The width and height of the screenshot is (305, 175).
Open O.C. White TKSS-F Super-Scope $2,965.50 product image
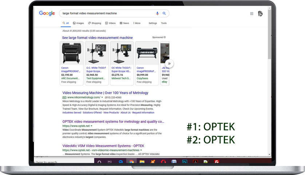click(97, 53)
